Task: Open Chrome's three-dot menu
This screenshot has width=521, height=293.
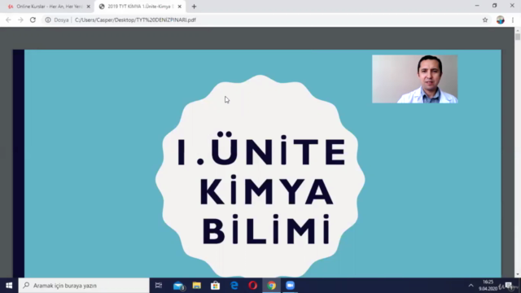Action: (x=513, y=20)
